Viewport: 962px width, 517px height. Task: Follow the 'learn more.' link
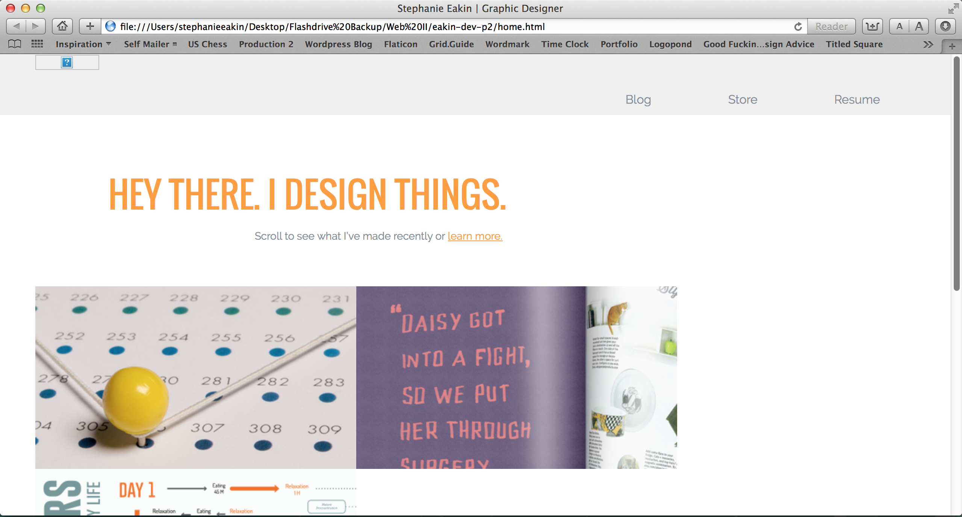(x=475, y=236)
